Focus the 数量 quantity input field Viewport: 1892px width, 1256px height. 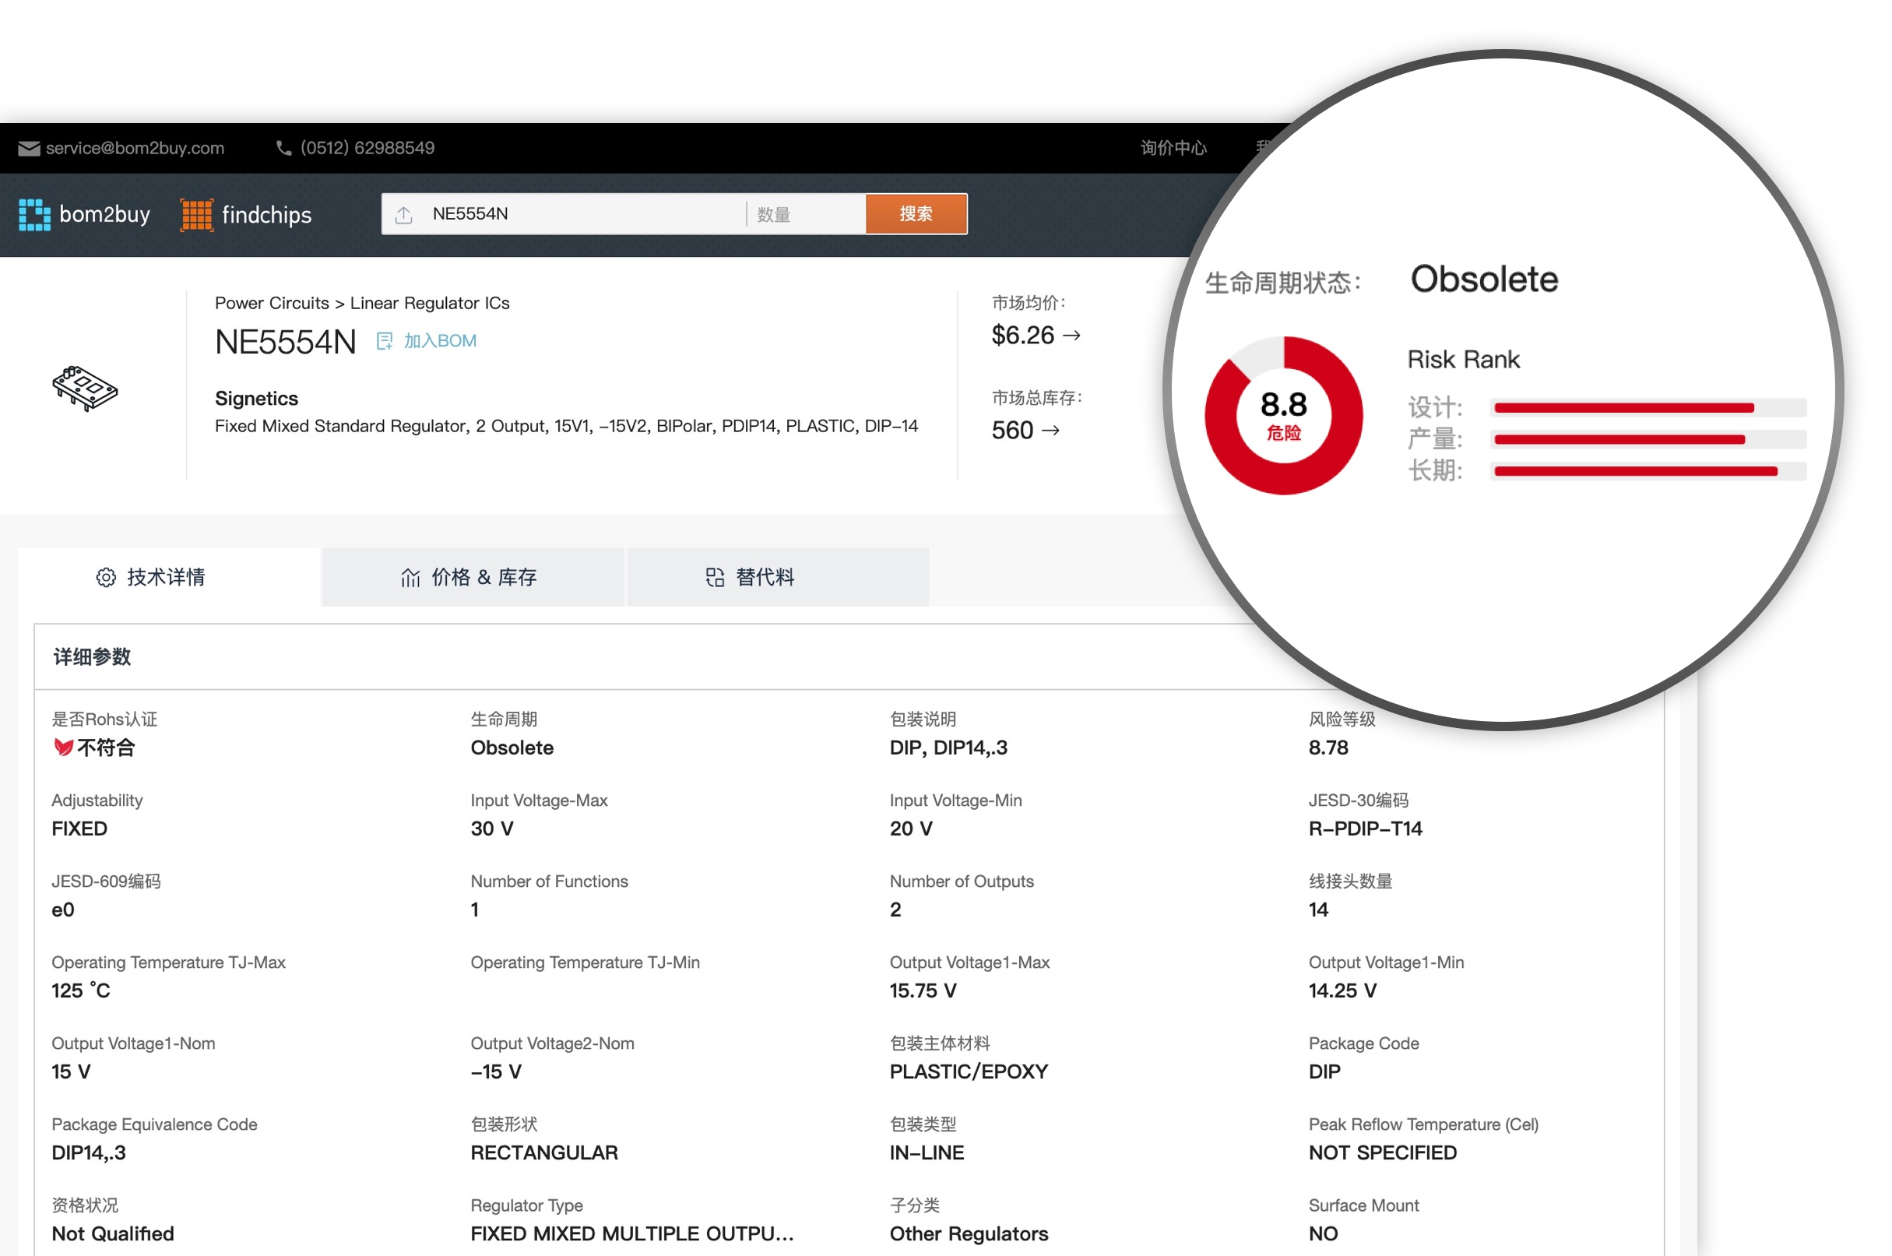click(x=807, y=214)
